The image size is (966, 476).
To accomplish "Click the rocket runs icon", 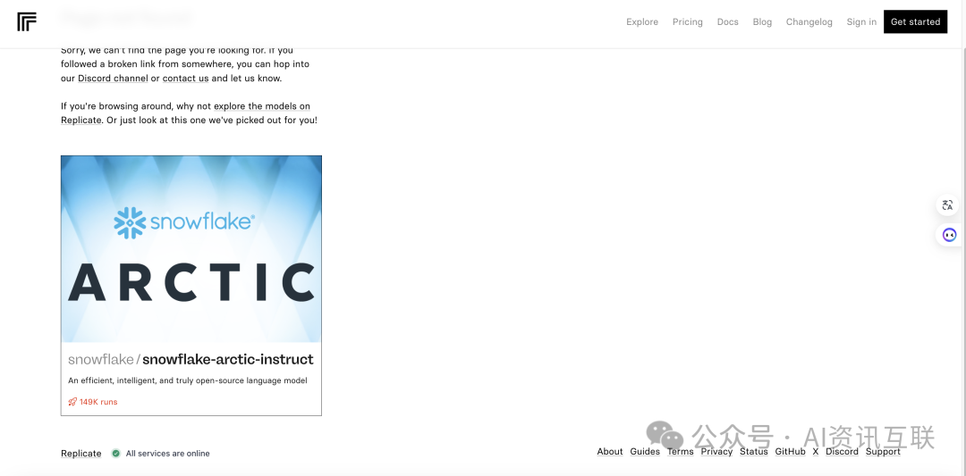I will (x=72, y=402).
